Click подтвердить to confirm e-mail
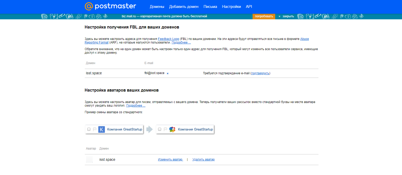Screen dimensions: 402x175 (x=260, y=73)
